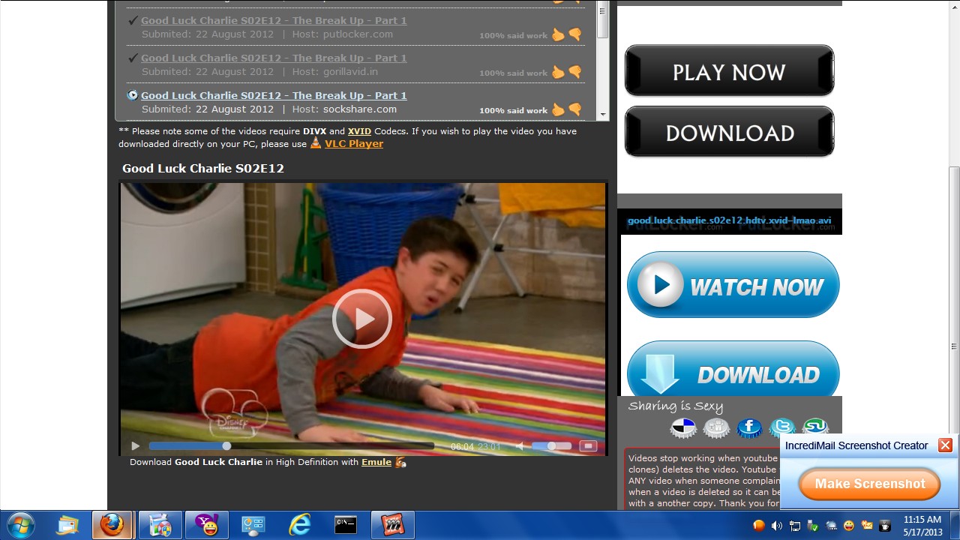Click the 'Sharing is Sexy' text
This screenshot has height=540, width=960.
tap(676, 406)
